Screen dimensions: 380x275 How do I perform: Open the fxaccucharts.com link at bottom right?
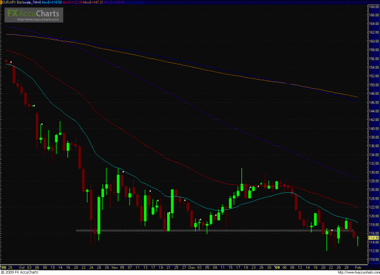pyautogui.click(x=359, y=273)
